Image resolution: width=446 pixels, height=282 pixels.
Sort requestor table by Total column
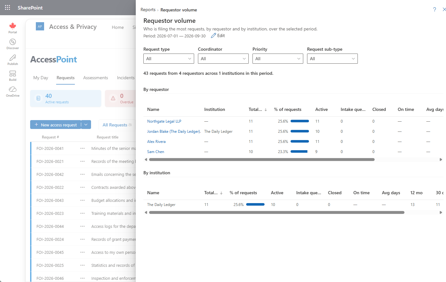(258, 109)
